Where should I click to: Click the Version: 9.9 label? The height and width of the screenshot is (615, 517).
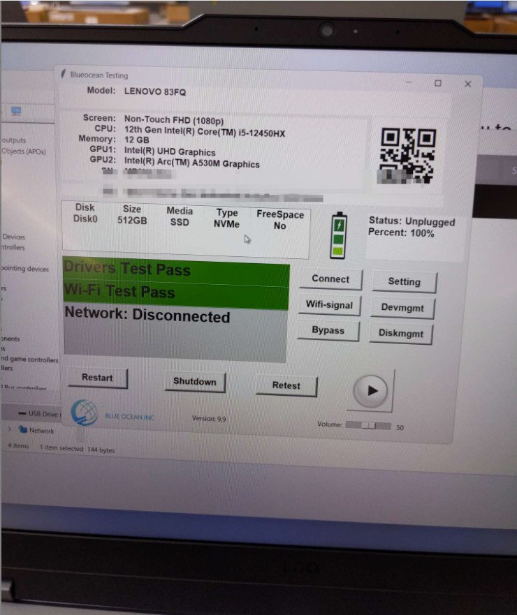tap(209, 419)
